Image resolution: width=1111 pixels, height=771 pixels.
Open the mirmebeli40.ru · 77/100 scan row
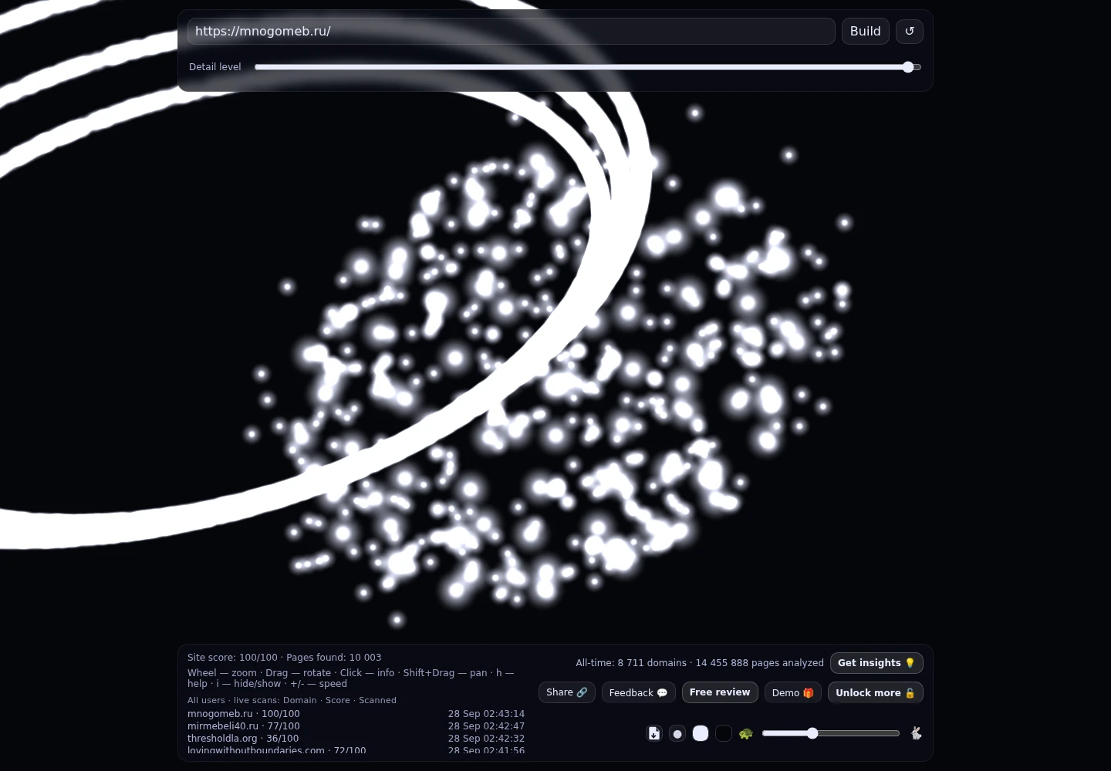pos(356,726)
